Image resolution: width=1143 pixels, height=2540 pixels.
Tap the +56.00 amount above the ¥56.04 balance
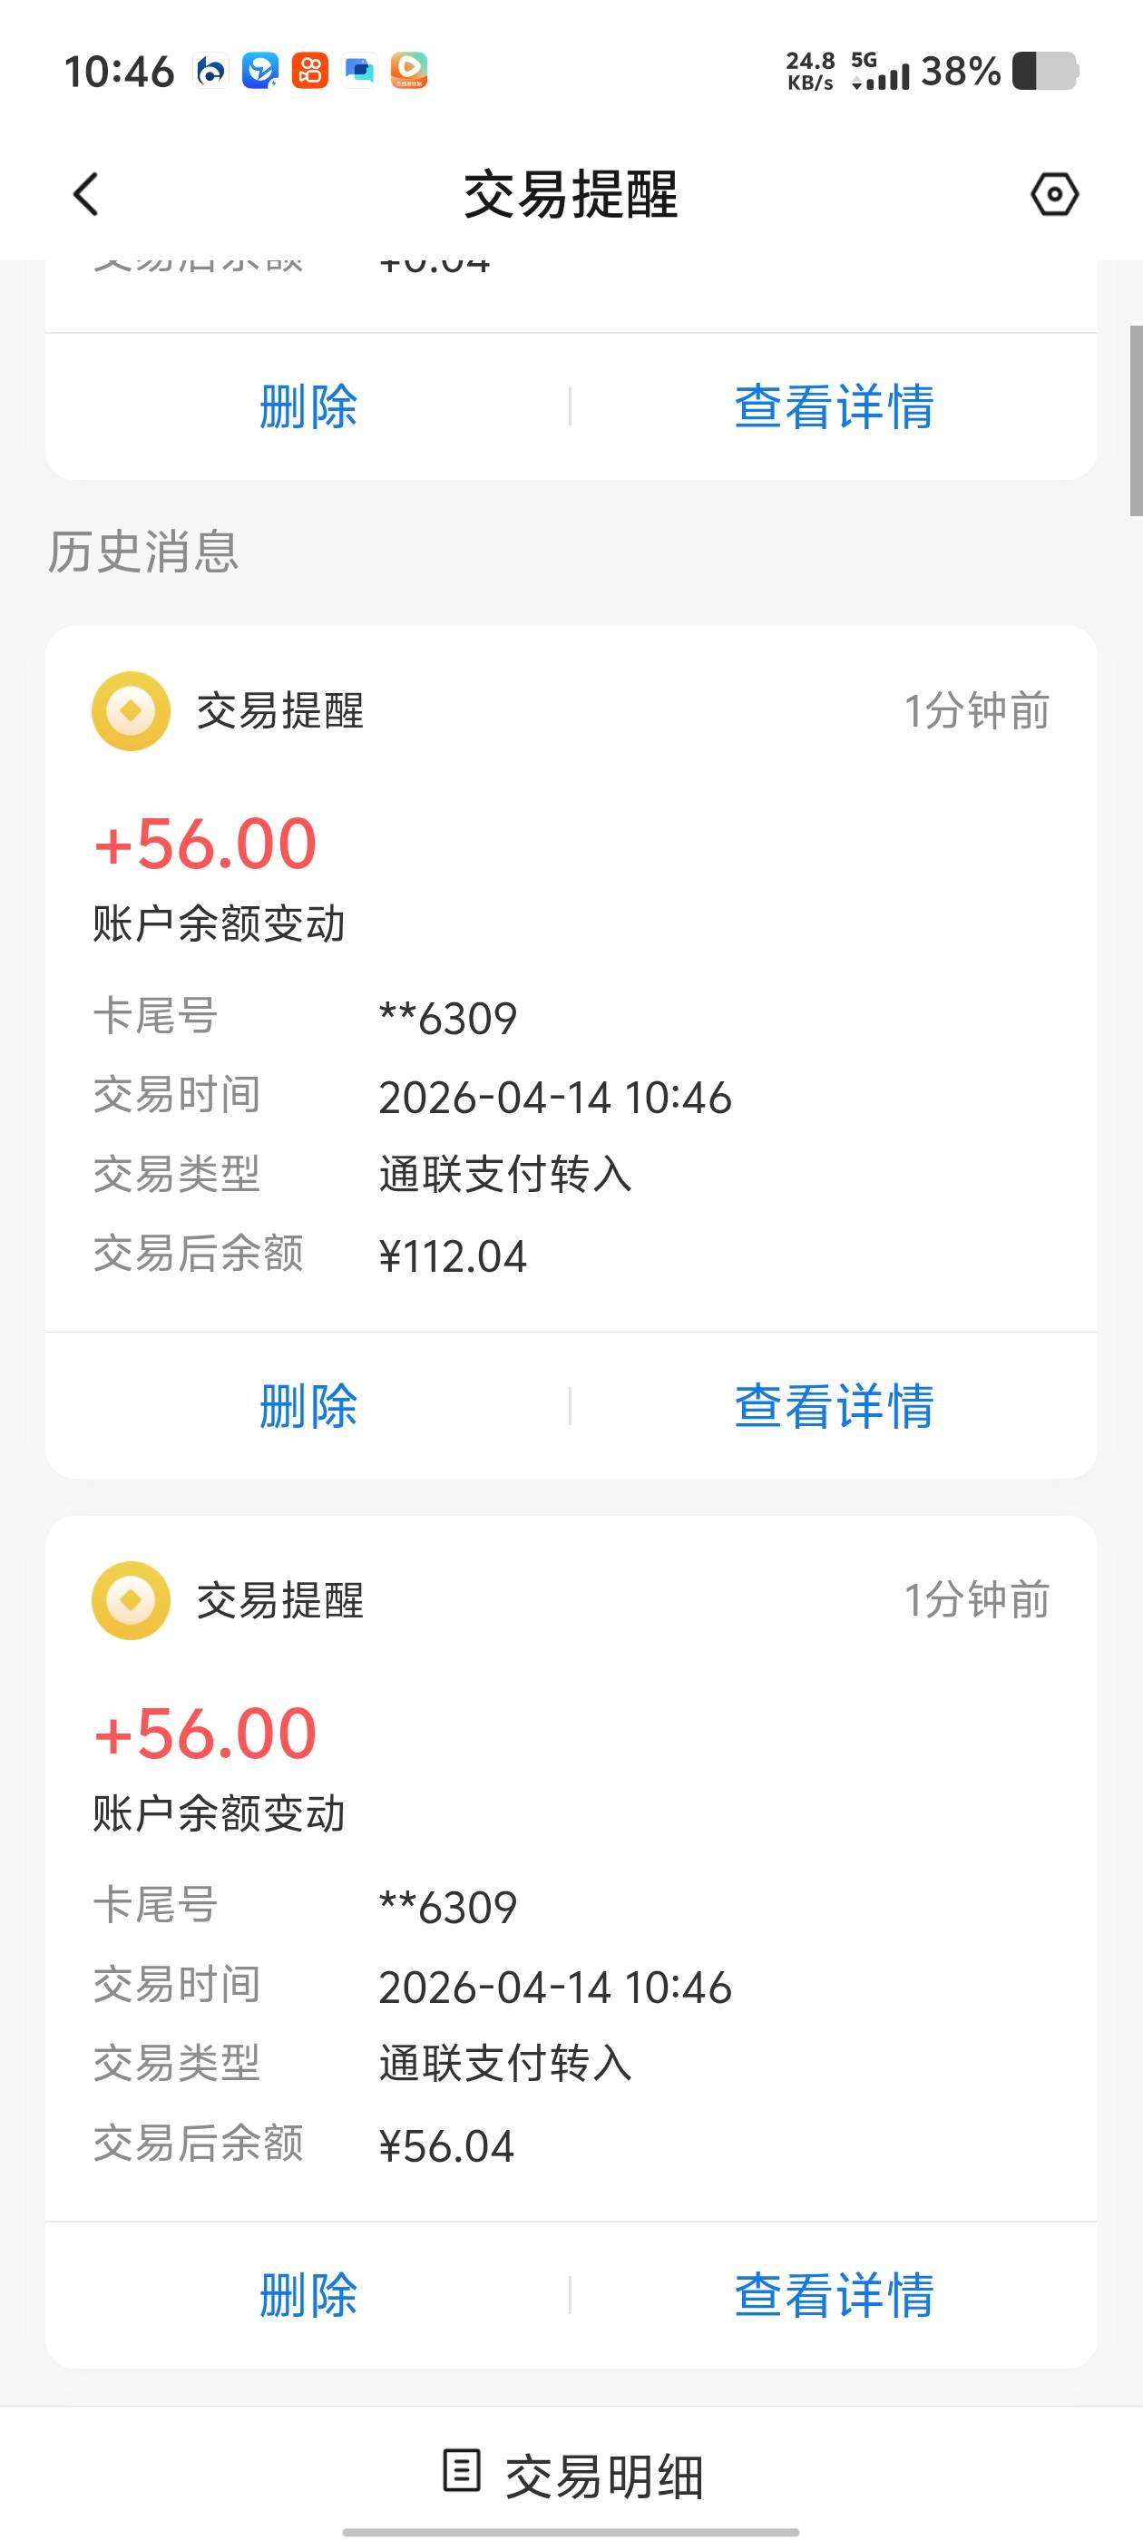click(205, 1734)
